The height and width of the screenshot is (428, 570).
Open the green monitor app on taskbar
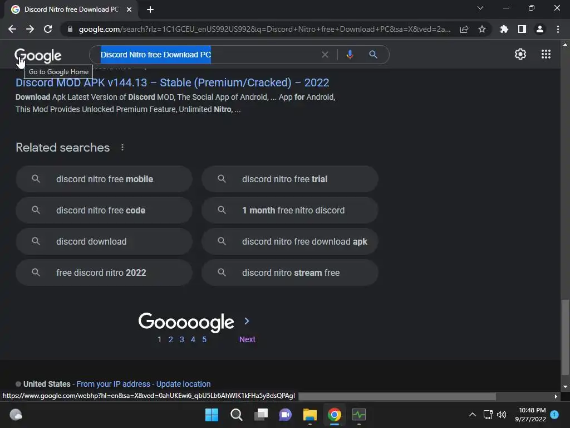coord(359,415)
